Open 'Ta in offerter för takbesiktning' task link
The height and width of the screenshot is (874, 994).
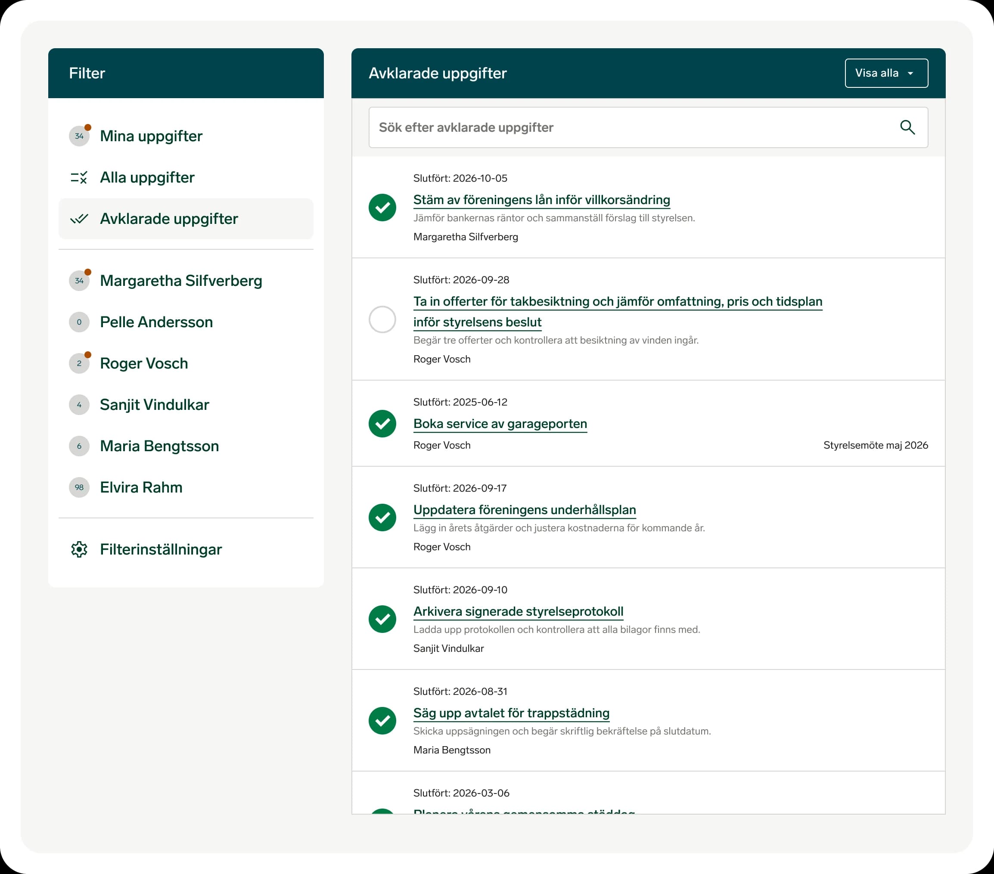[x=618, y=312]
